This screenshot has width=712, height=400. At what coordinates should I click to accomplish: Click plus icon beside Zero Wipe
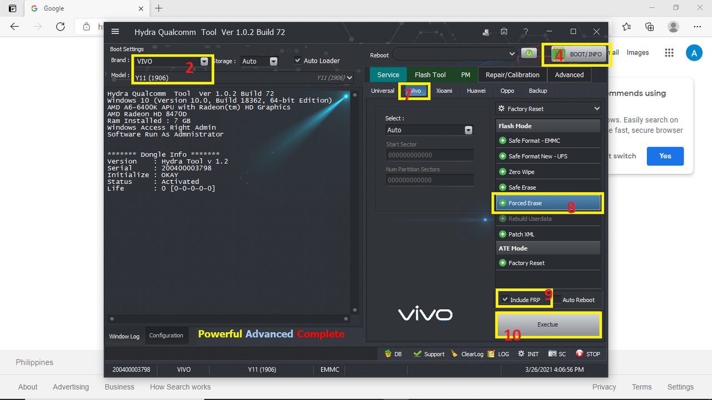coord(503,172)
